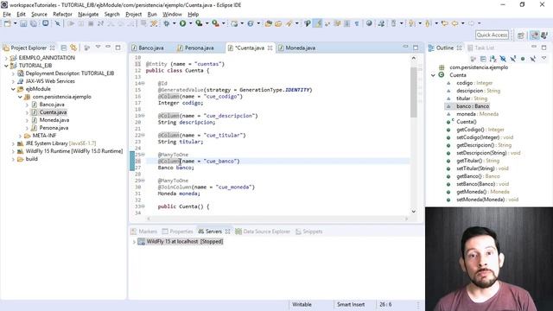This screenshot has width=553, height=311.
Task: Open the Data Source Explorer tab
Action: [x=263, y=232]
